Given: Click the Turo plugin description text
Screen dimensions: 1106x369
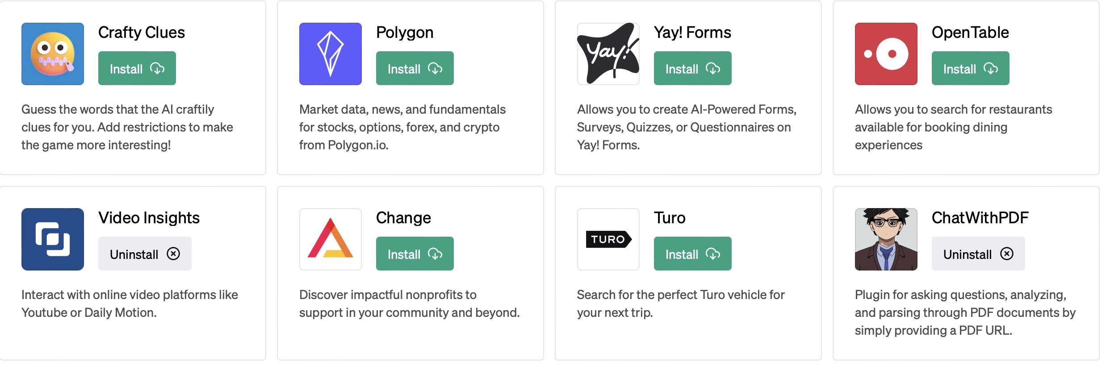Looking at the screenshot, I should pyautogui.click(x=680, y=303).
